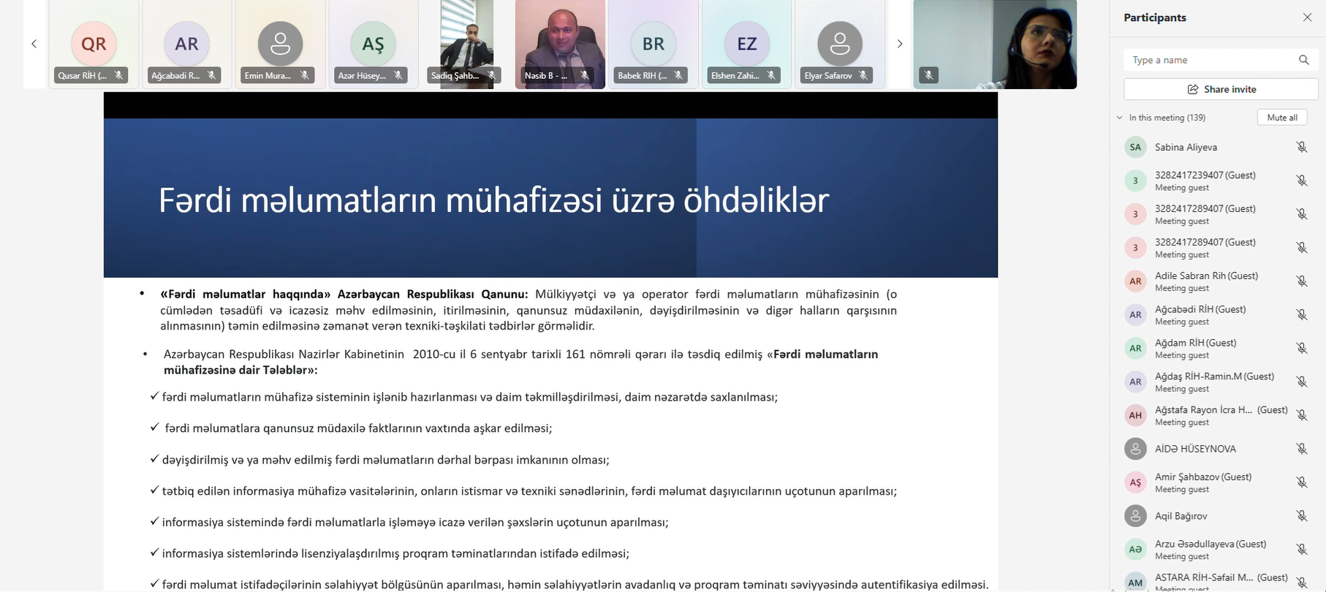Image resolution: width=1326 pixels, height=592 pixels.
Task: Click the muted mic icon on self video
Action: (x=928, y=75)
